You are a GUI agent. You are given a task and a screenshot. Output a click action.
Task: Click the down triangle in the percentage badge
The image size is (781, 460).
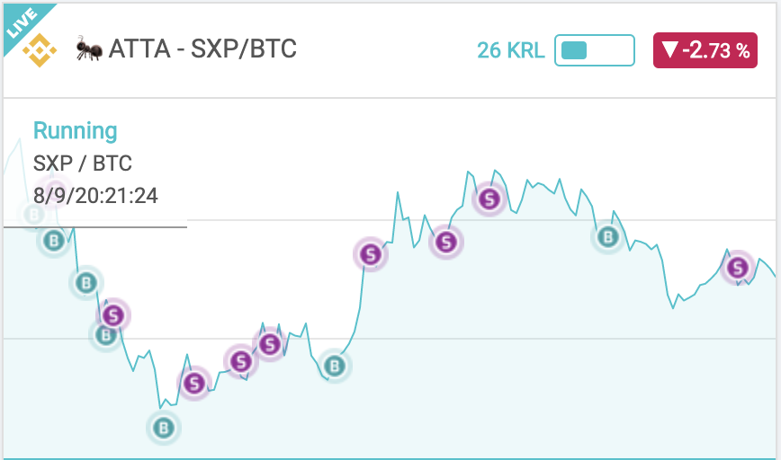click(x=670, y=49)
